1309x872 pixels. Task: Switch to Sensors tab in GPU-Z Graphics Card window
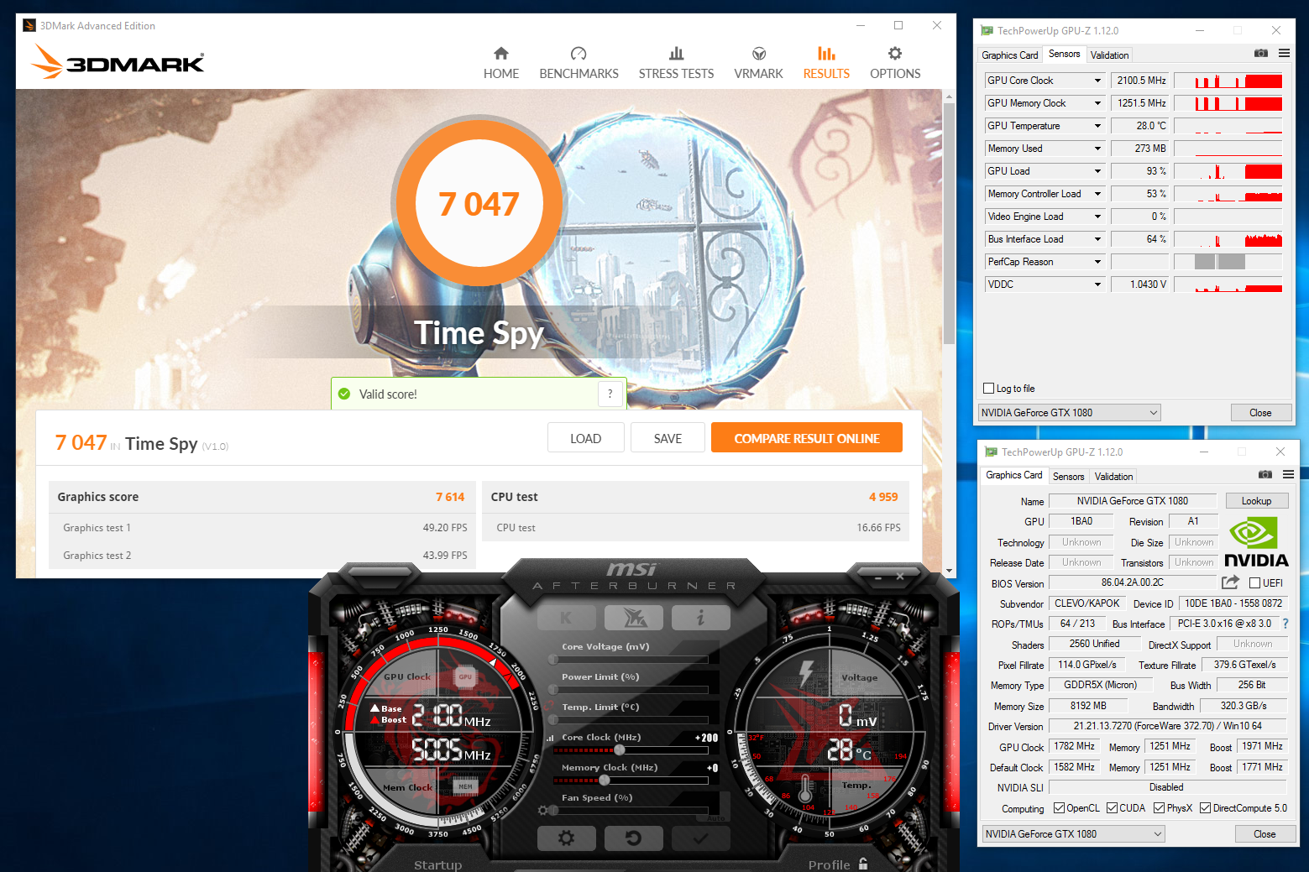(x=1069, y=477)
